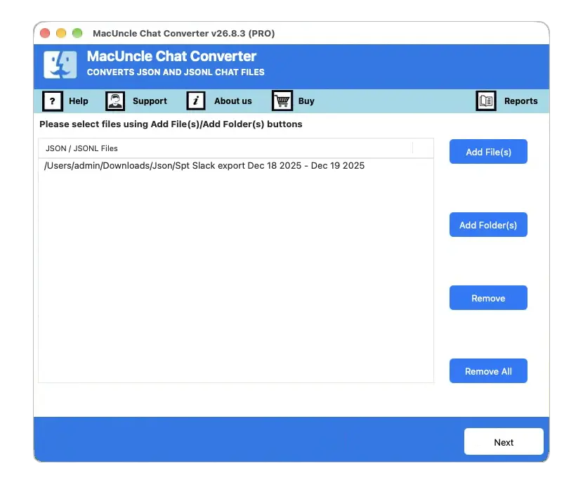Select the Support toolbar label
583x485 pixels.
coord(150,101)
